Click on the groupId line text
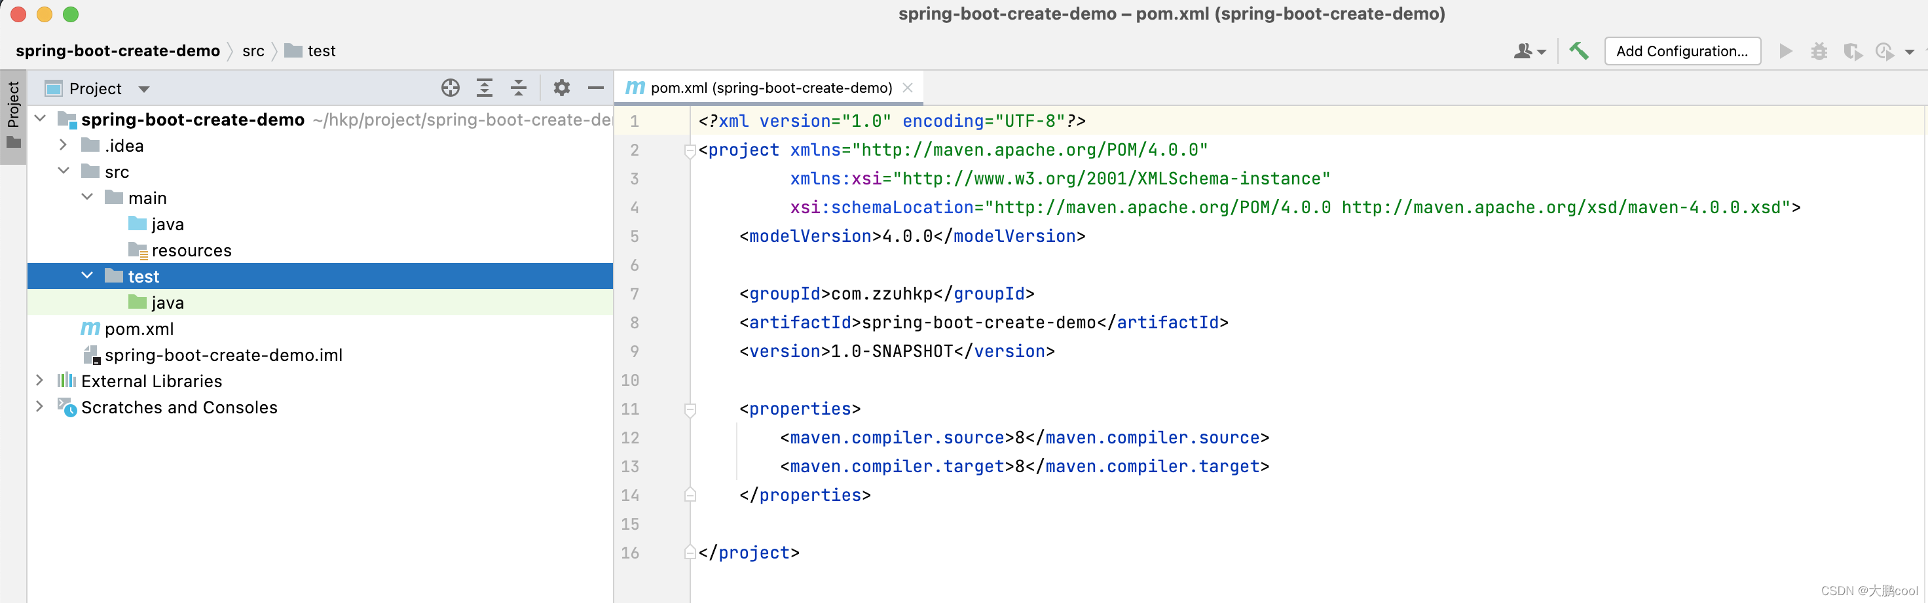 [x=887, y=294]
